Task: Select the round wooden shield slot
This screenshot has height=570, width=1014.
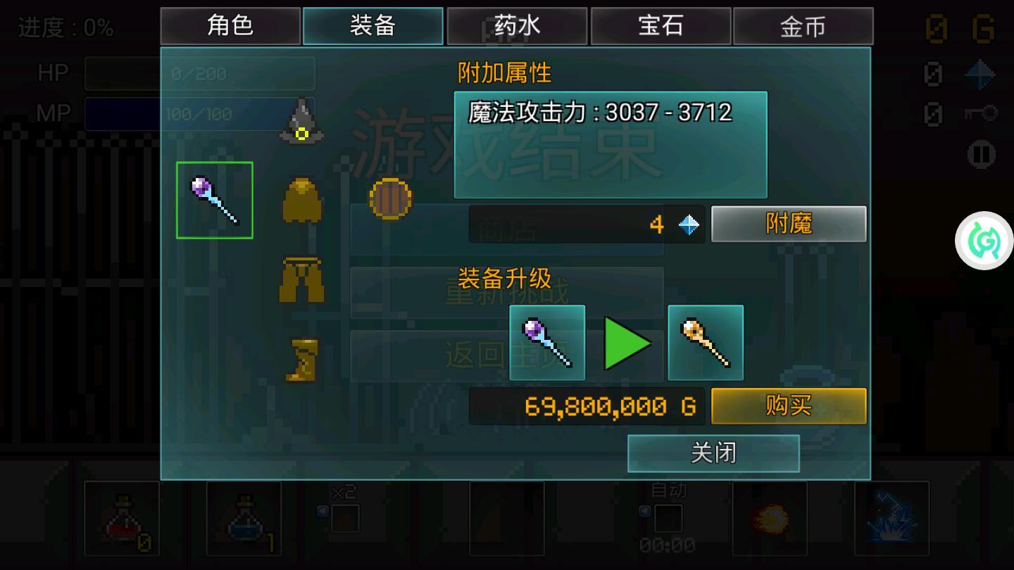Action: (x=390, y=199)
